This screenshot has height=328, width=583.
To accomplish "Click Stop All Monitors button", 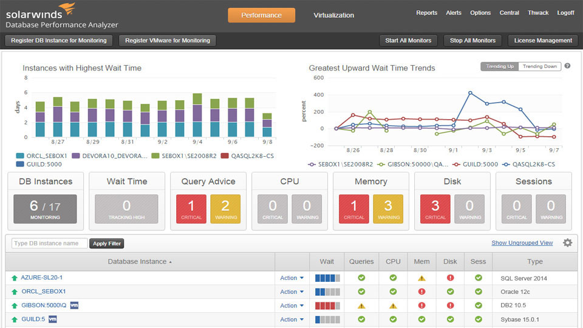I will click(x=472, y=41).
